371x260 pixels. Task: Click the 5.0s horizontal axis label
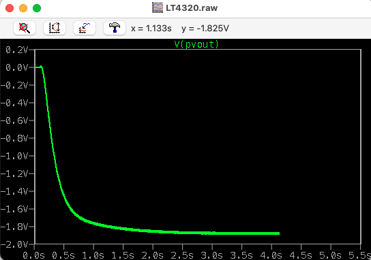point(331,255)
